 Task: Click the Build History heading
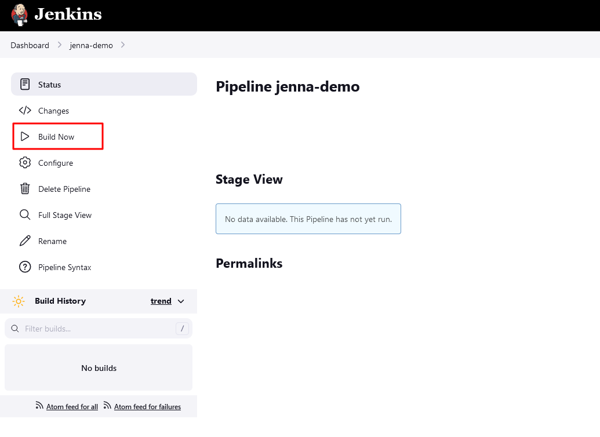coord(60,301)
